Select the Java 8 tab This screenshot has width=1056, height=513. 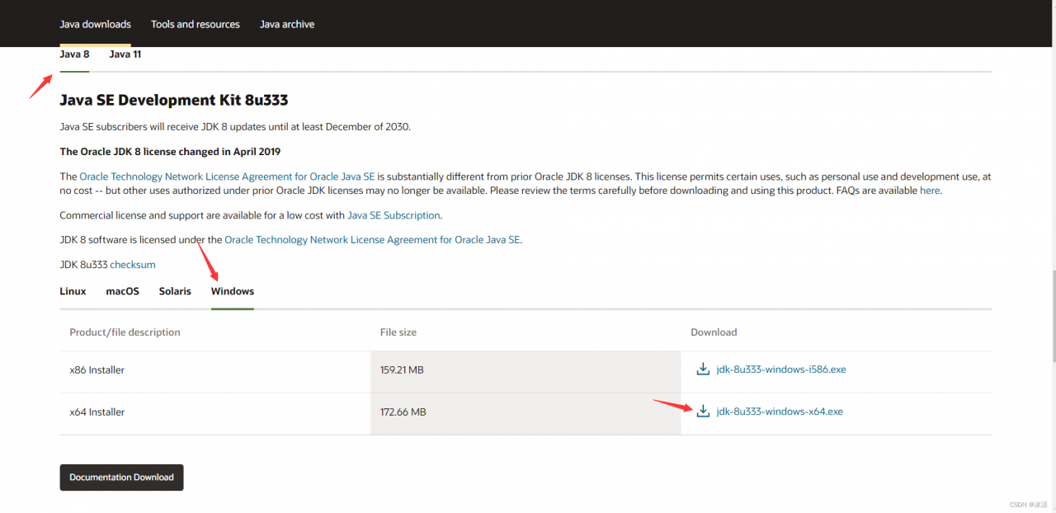(x=74, y=54)
